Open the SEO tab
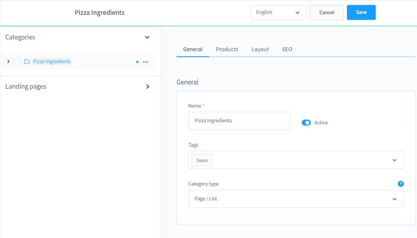417x238 pixels. (287, 49)
